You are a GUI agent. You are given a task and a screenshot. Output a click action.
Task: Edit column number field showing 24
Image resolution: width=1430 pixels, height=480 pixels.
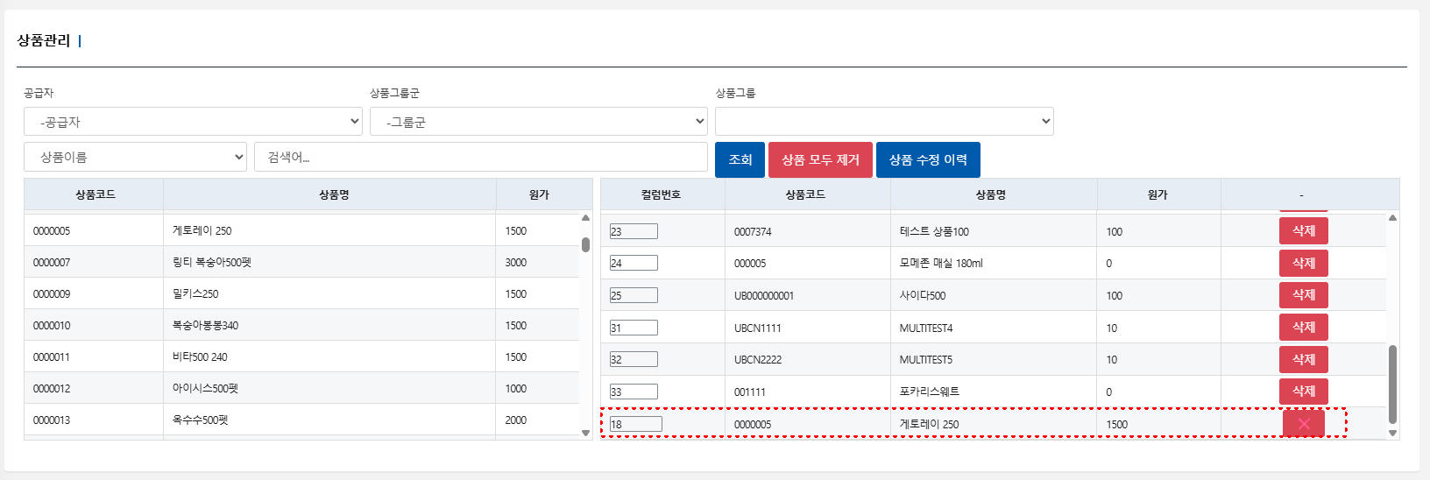pyautogui.click(x=634, y=263)
